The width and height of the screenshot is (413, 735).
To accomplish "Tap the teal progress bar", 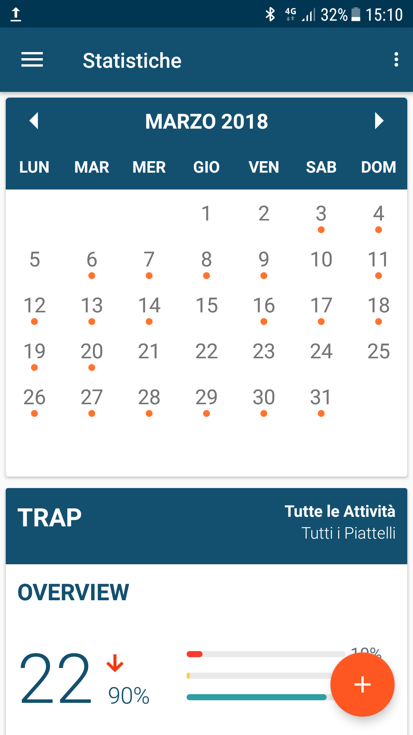I will pos(257,697).
